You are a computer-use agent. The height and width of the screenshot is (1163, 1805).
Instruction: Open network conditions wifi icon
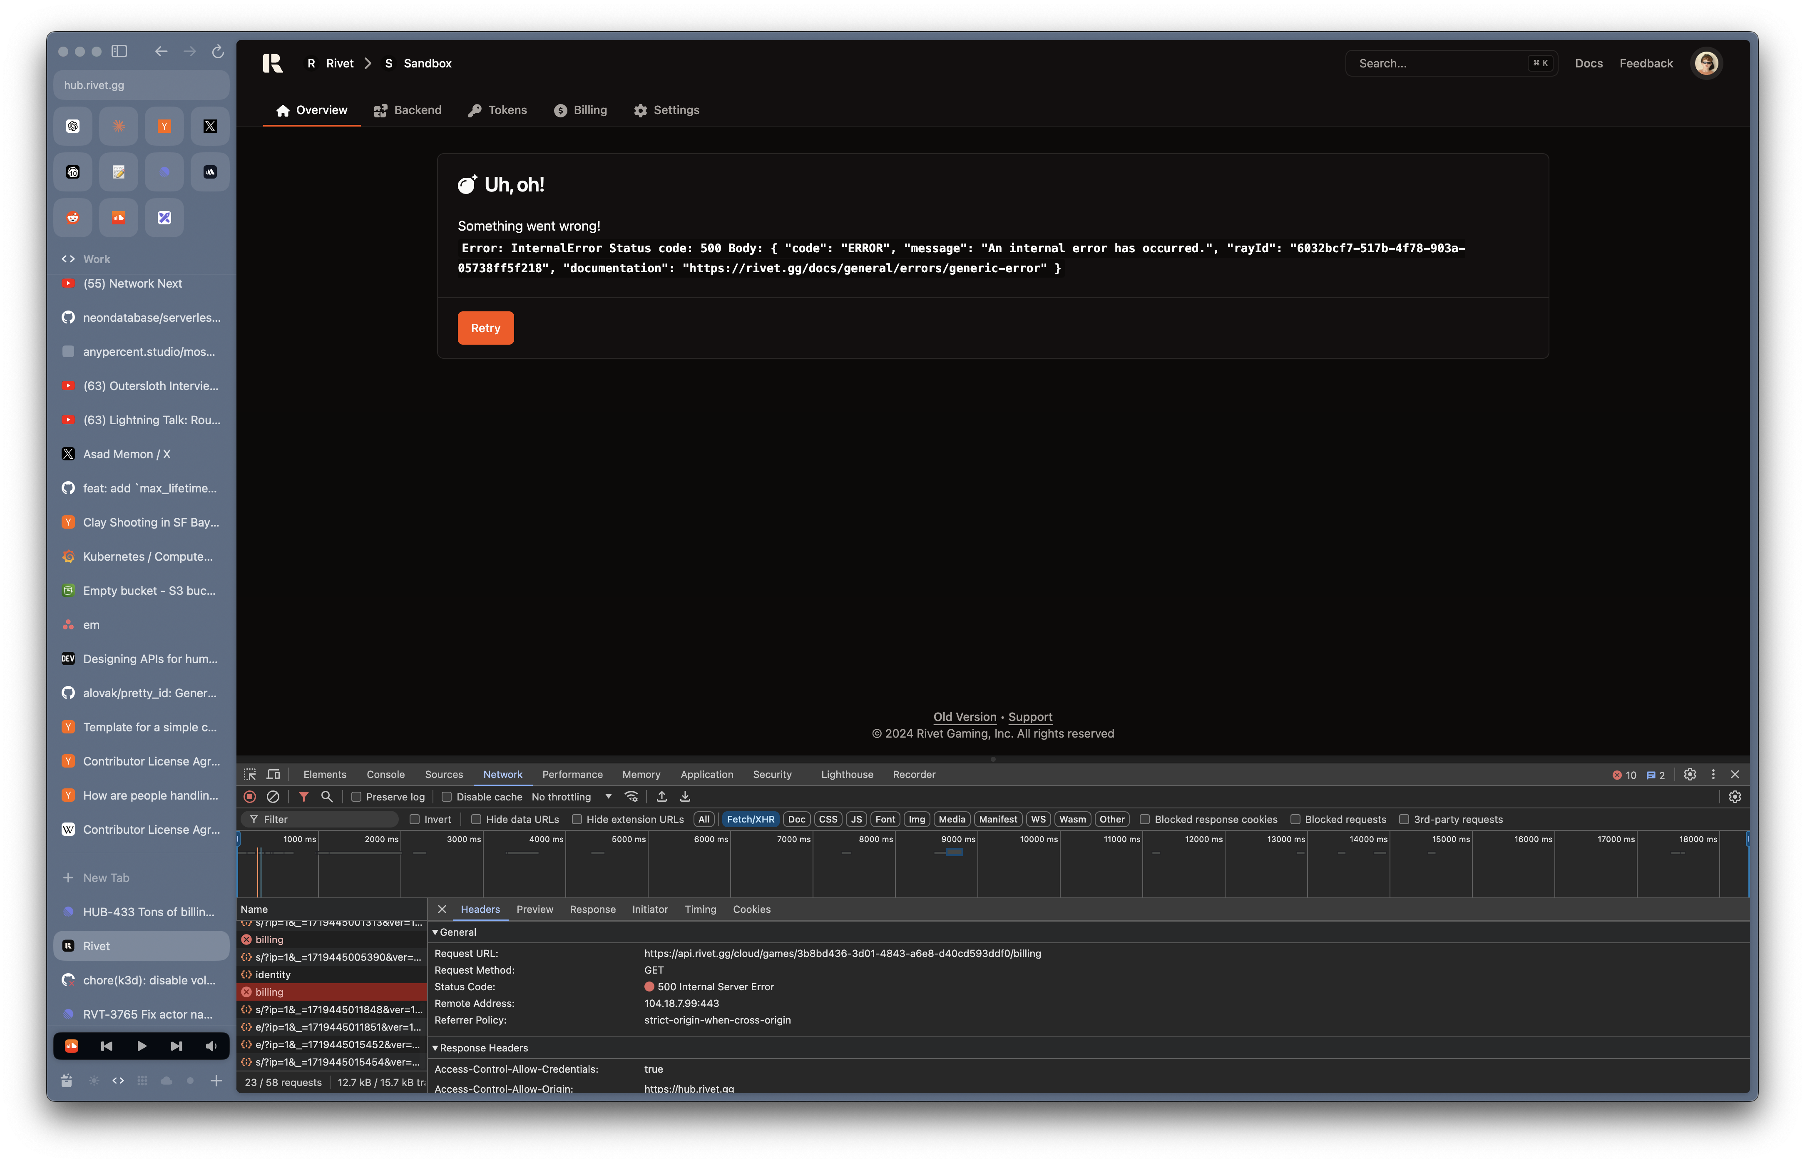tap(632, 798)
